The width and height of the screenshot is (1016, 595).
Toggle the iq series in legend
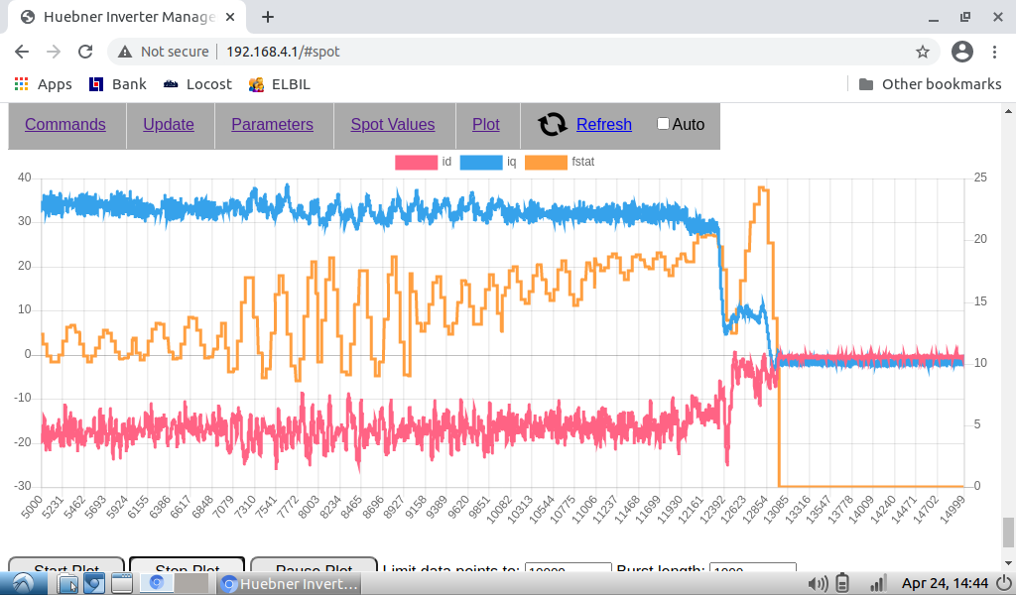(480, 162)
